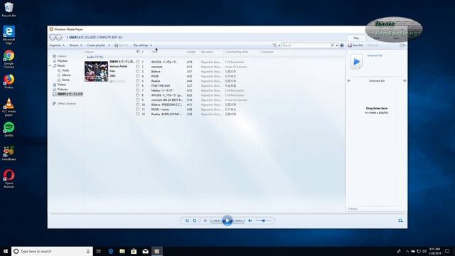
Task: Click Create playlist
Action: (96, 46)
